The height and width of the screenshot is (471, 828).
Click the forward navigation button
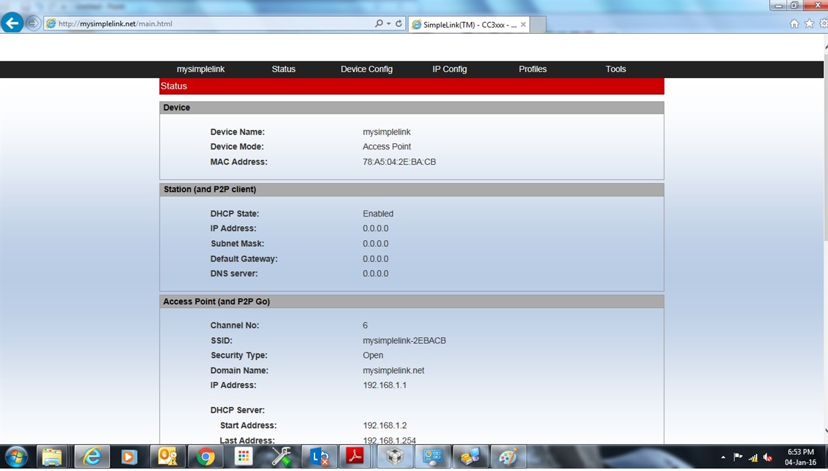point(32,23)
